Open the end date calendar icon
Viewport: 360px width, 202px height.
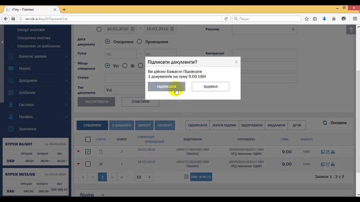172,29
